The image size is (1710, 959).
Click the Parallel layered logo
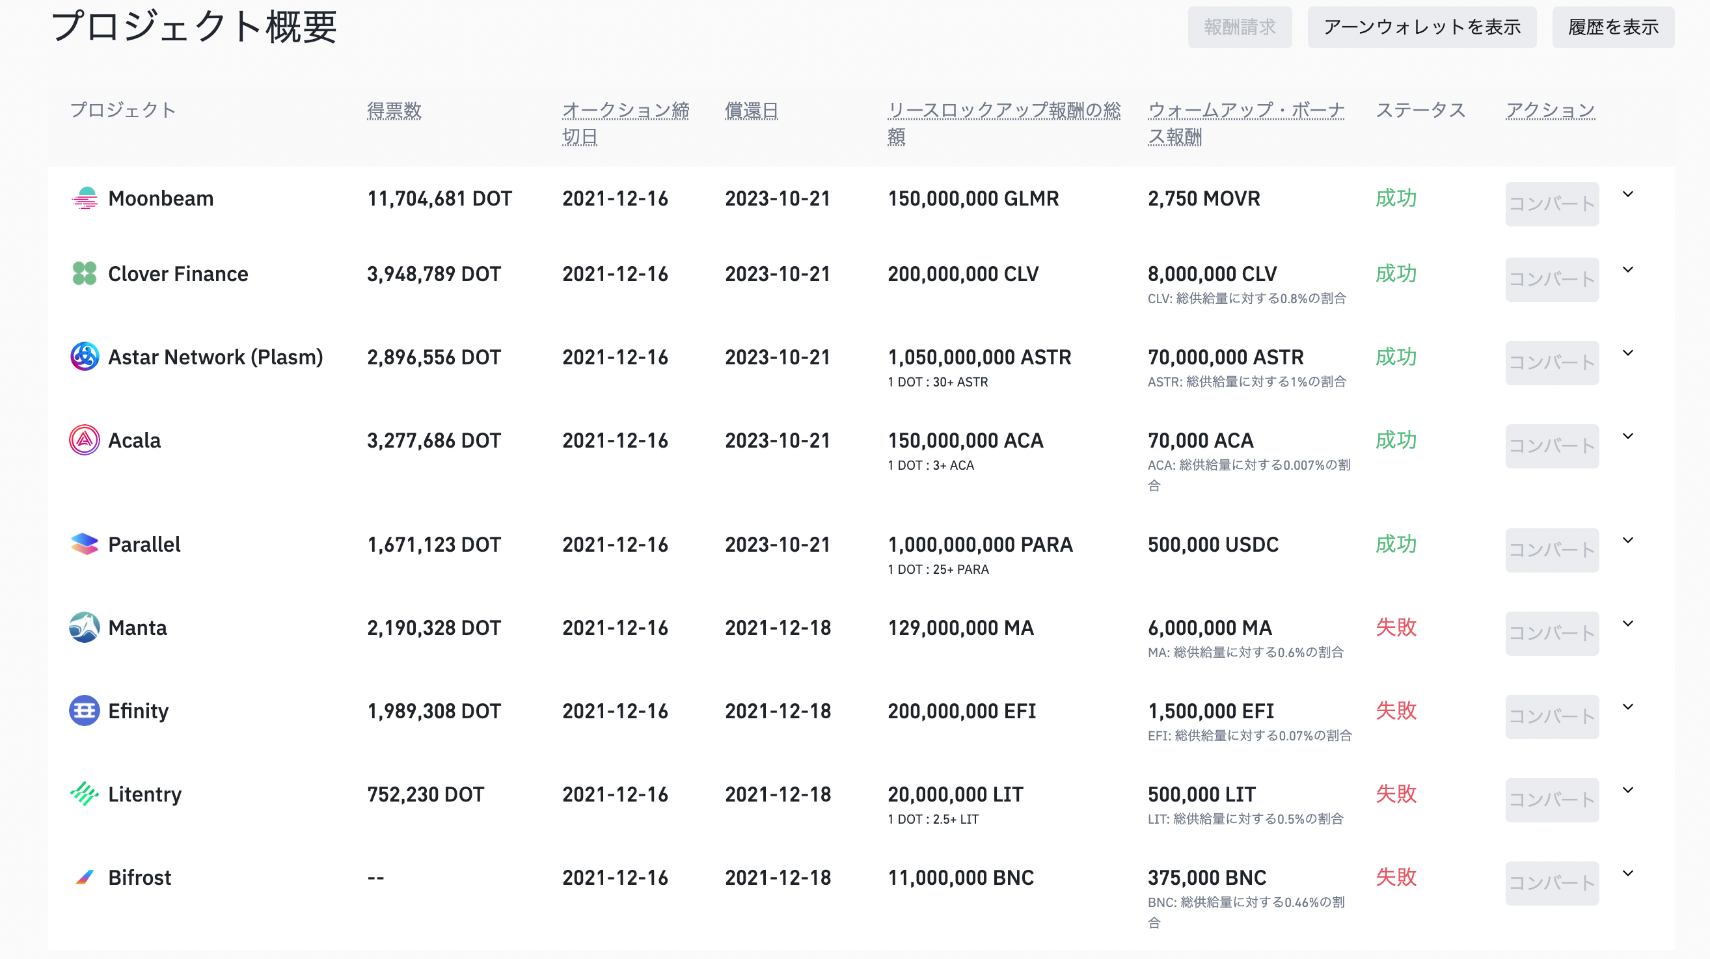click(x=85, y=544)
